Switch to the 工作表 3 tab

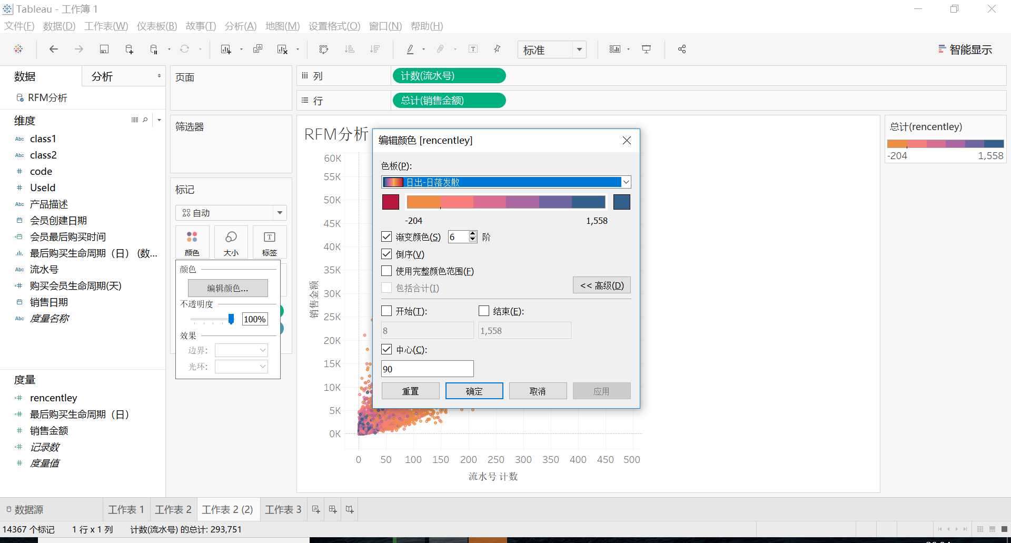tap(283, 509)
